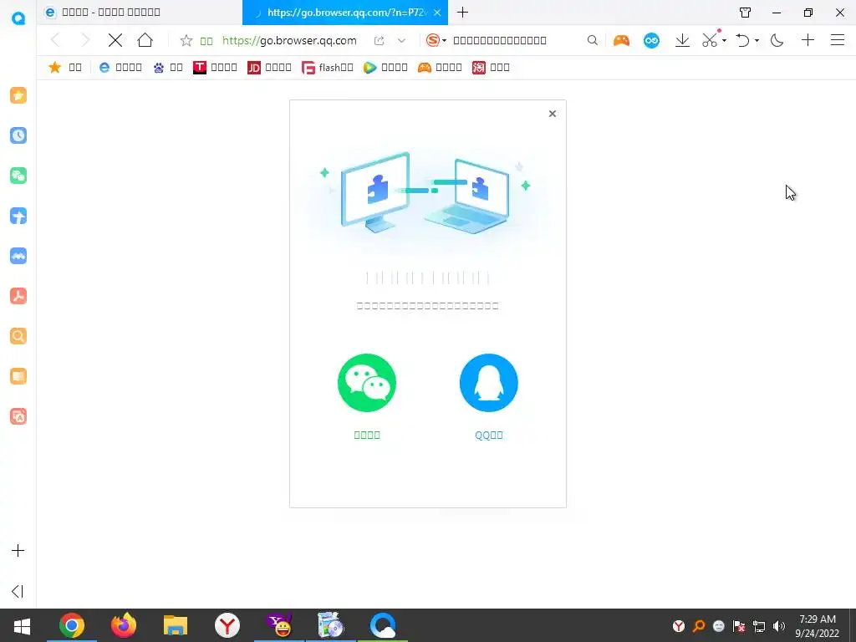Click the toolbar plus icon
Image resolution: width=856 pixels, height=642 pixels.
808,40
